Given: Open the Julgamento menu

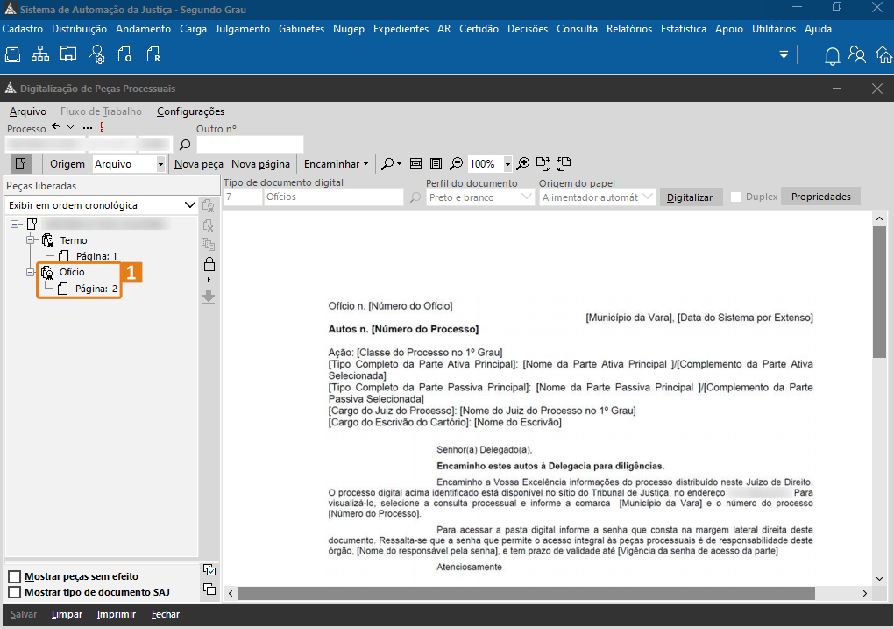Looking at the screenshot, I should [x=243, y=29].
